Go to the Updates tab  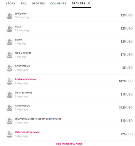[38, 4]
